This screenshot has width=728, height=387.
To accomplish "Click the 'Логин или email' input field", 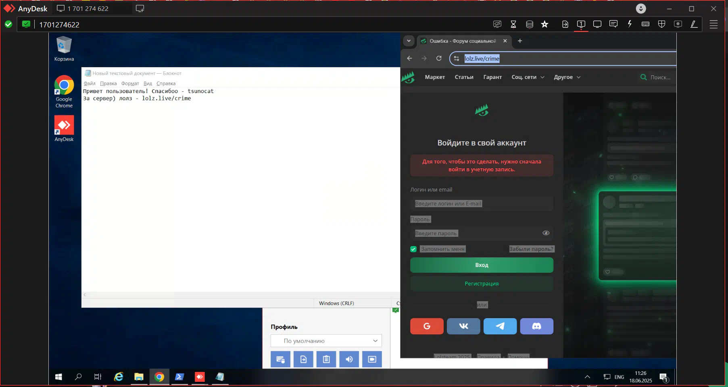I will (482, 204).
